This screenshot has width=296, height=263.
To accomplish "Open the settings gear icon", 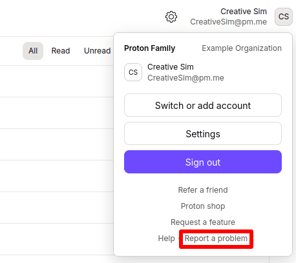I will coord(171,17).
